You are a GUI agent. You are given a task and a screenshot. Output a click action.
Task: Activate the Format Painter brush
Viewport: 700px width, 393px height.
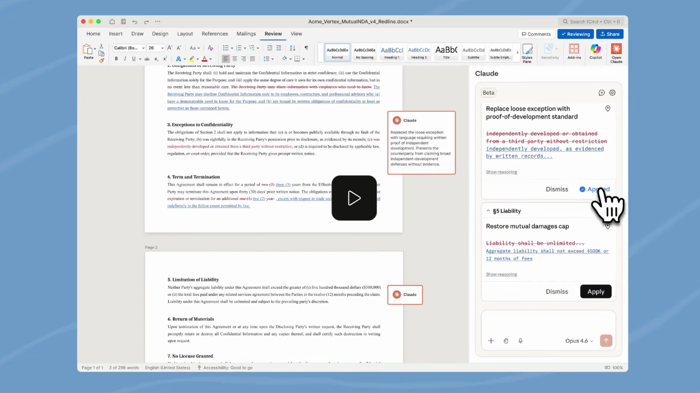pyautogui.click(x=101, y=61)
